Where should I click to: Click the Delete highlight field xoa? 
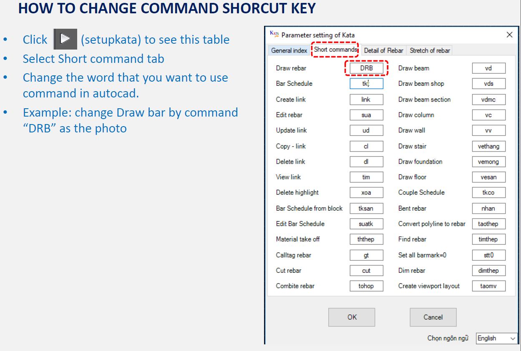coord(366,193)
